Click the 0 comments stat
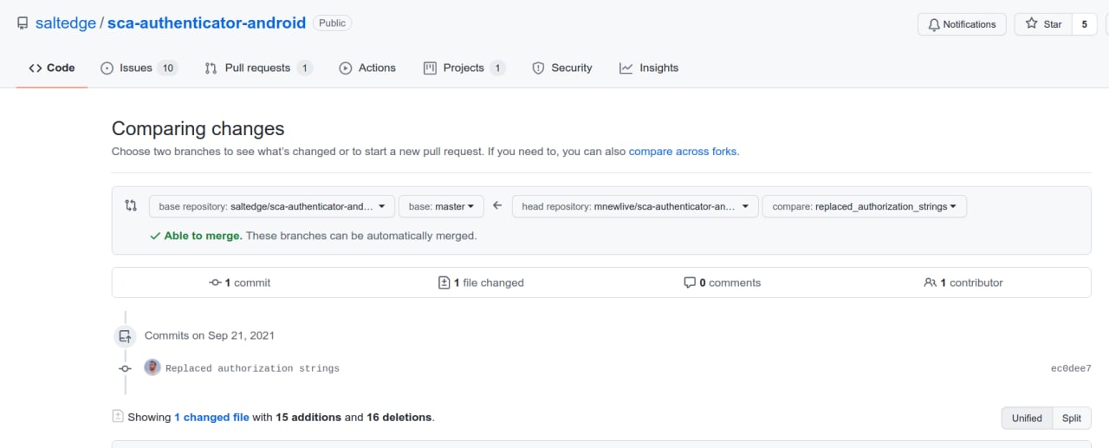The width and height of the screenshot is (1109, 448). pyautogui.click(x=722, y=282)
